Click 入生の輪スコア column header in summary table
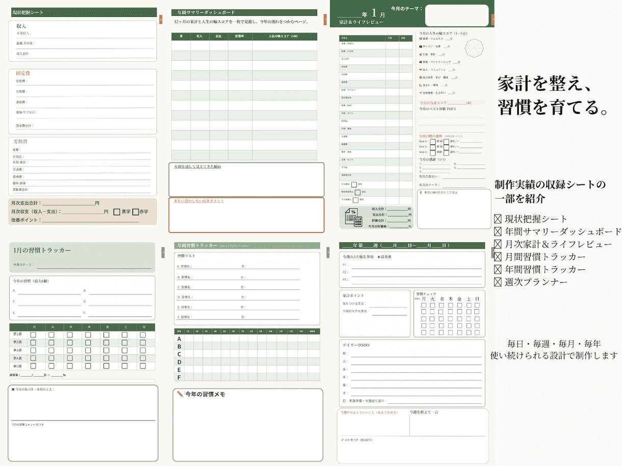Image resolution: width=622 pixels, height=466 pixels. tap(284, 37)
